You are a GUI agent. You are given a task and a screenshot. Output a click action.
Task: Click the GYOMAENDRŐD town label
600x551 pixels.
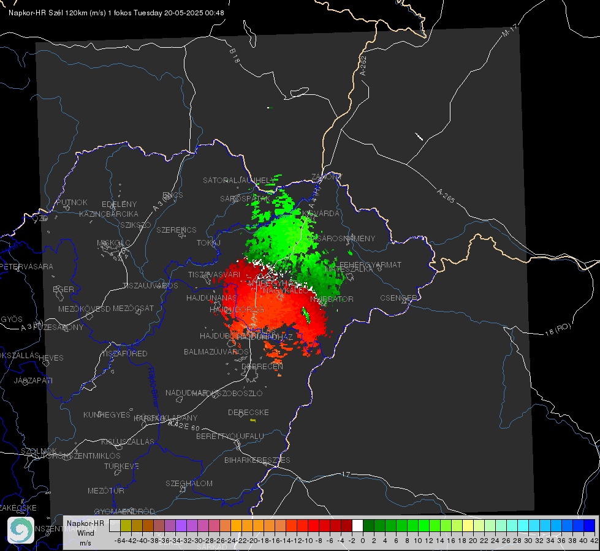click(124, 511)
